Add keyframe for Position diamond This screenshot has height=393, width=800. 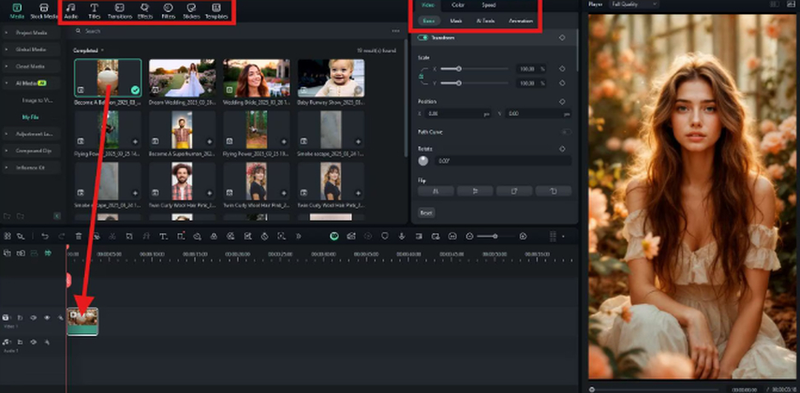562,101
